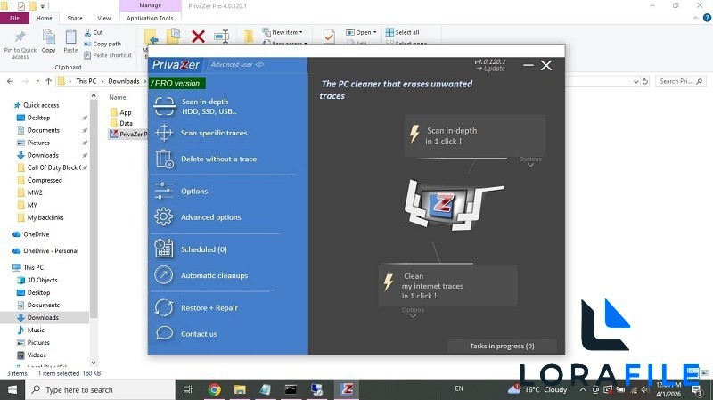The height and width of the screenshot is (400, 713).
Task: Open the Application Tools tab
Action: pos(150,18)
